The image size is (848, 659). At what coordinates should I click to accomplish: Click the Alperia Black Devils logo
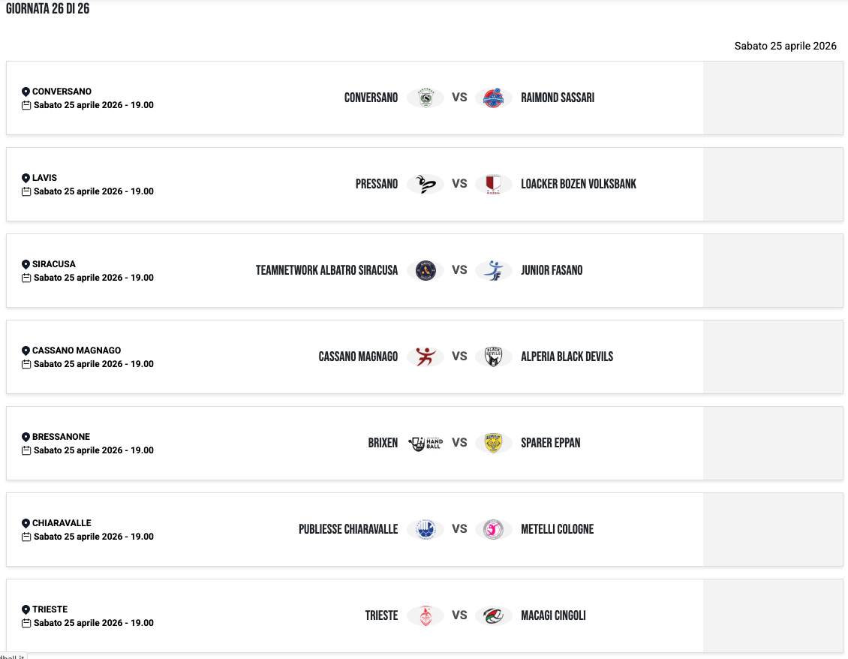click(493, 357)
